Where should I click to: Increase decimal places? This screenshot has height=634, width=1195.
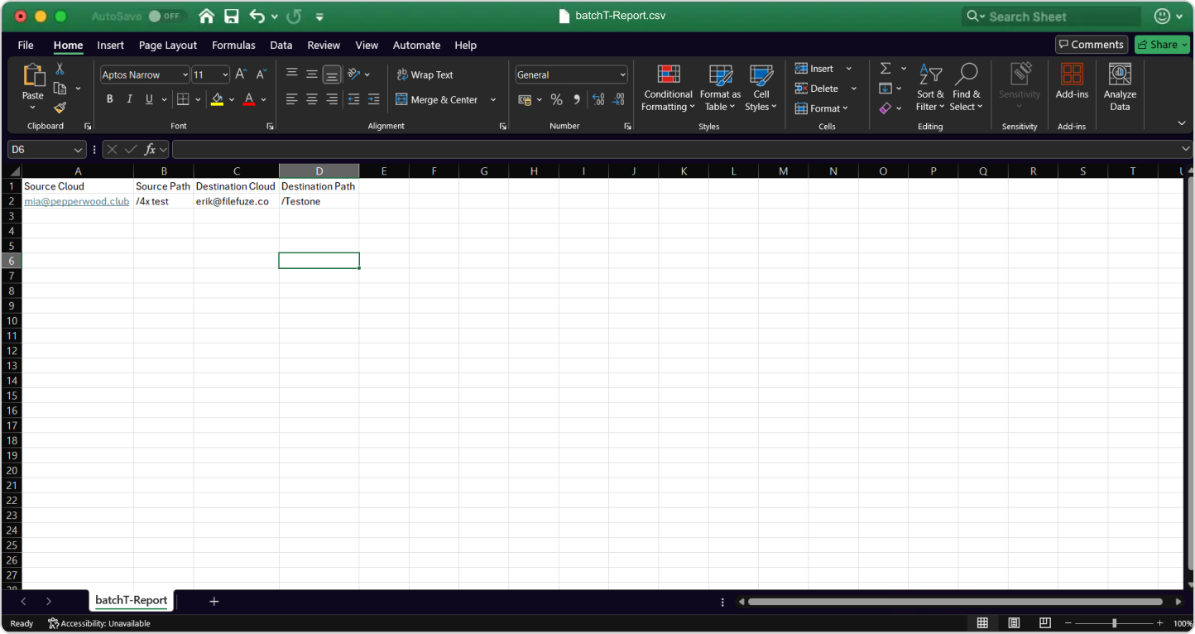coord(598,99)
